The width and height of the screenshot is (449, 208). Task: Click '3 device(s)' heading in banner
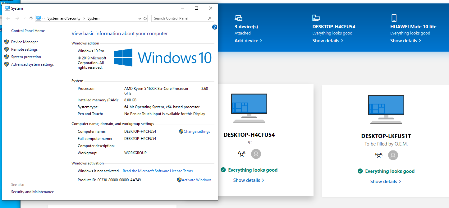point(246,27)
